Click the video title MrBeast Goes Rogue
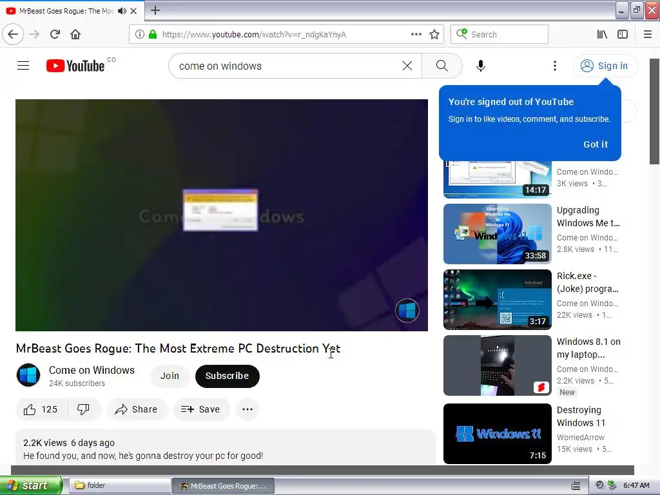This screenshot has height=495, width=660. (178, 349)
